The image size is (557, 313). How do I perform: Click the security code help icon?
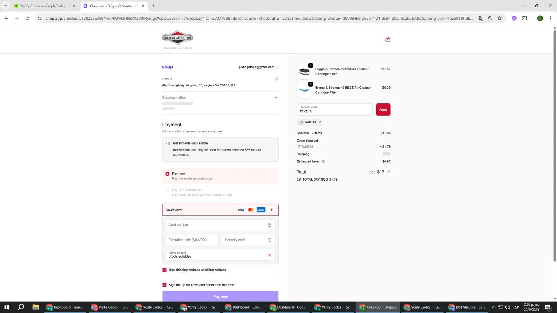(x=270, y=240)
